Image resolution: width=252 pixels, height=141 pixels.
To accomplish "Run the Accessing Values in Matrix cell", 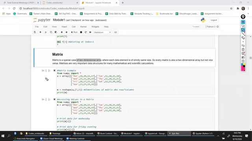I will point(54,99).
